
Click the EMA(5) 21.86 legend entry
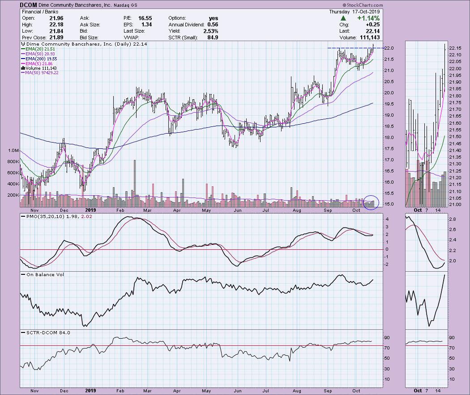coord(37,64)
